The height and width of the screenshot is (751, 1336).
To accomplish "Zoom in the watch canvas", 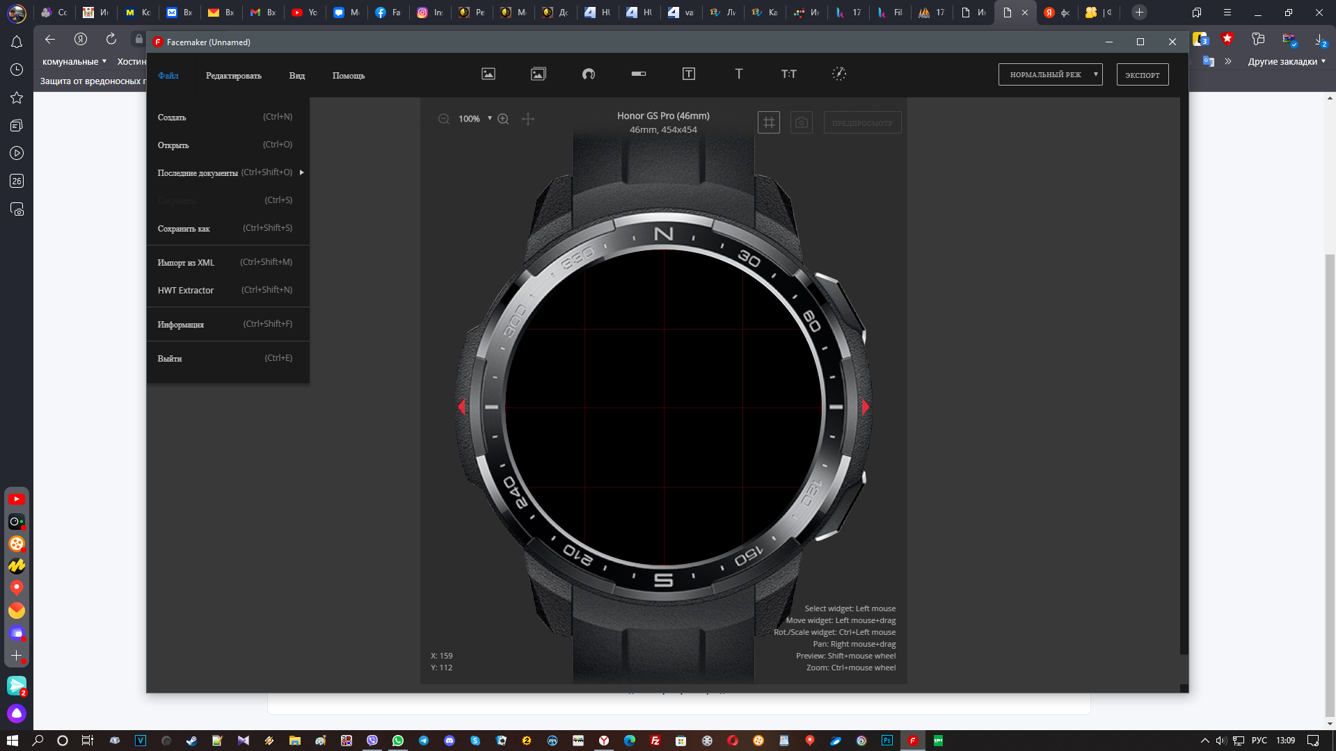I will point(503,119).
